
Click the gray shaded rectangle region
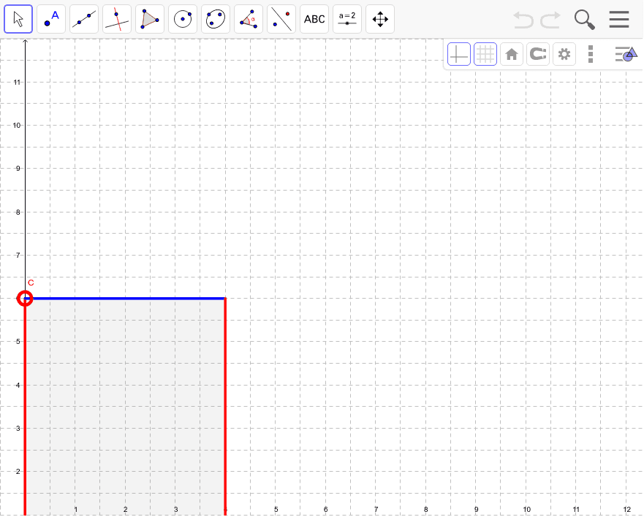coord(125,406)
